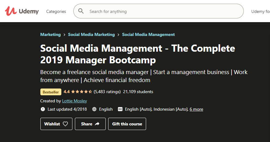Open the Social Media Marketing breadcrumb
This screenshot has width=270, height=142.
(91, 34)
